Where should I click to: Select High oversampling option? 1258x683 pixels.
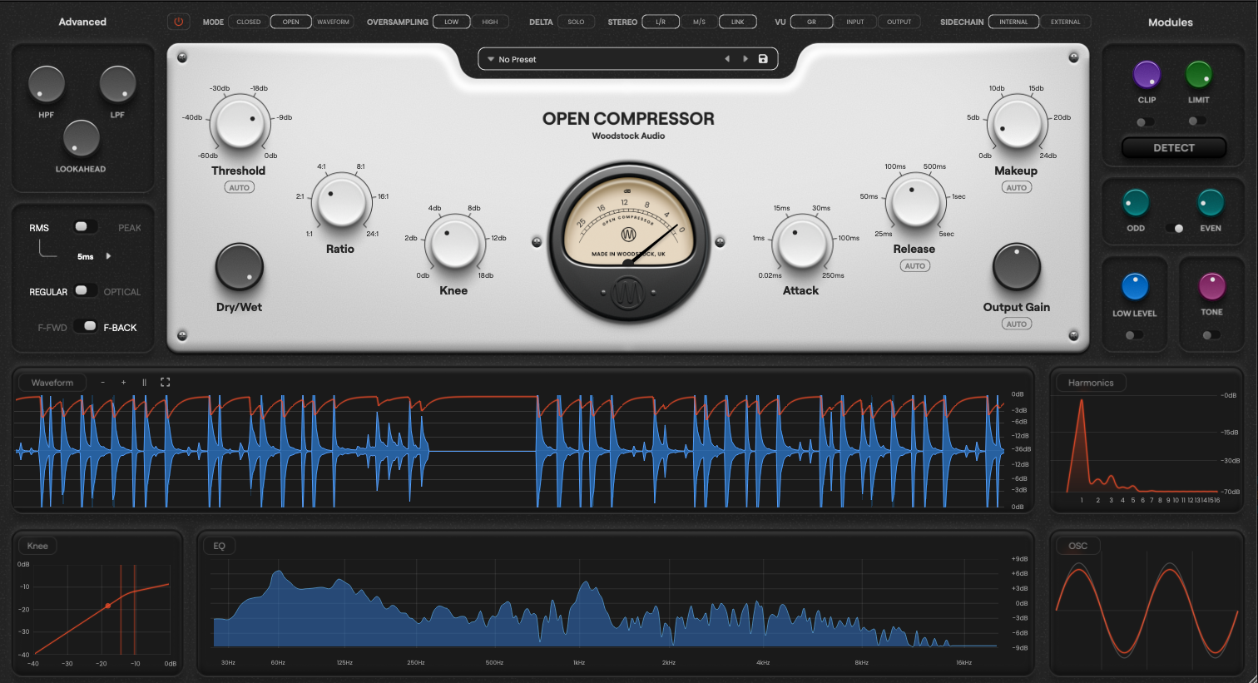(x=490, y=22)
